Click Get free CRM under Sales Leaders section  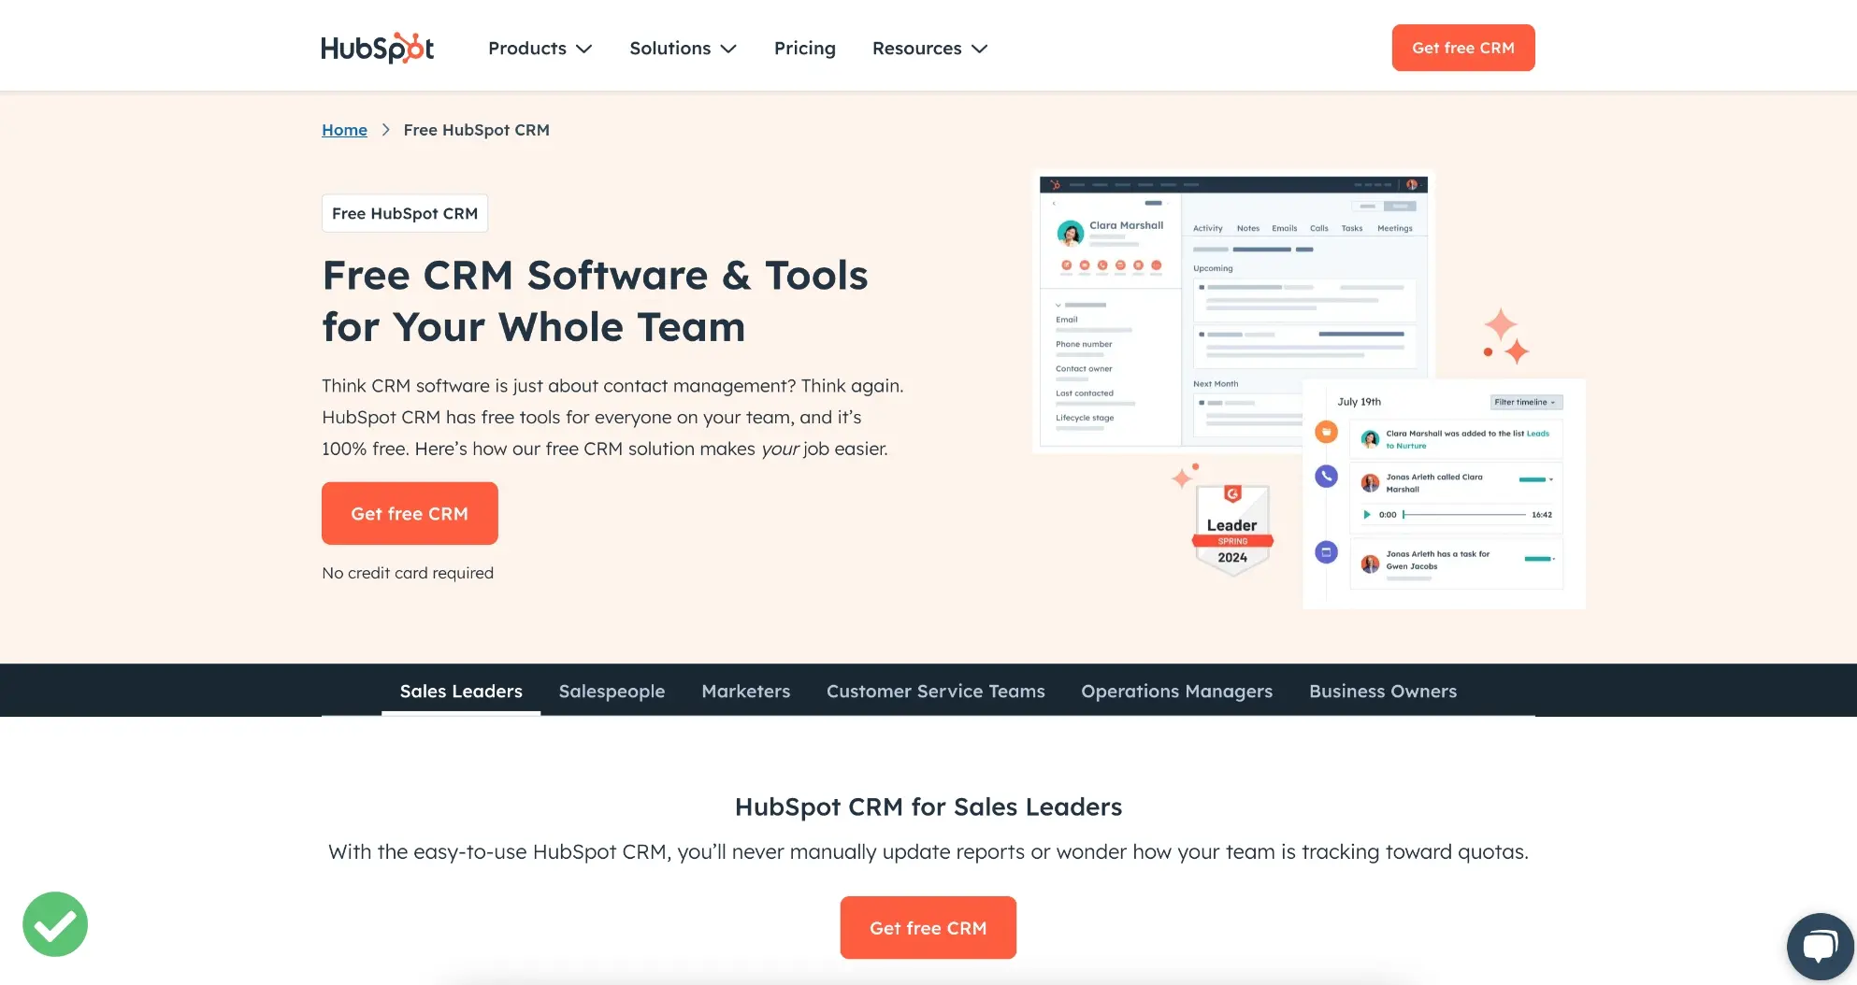point(928,927)
